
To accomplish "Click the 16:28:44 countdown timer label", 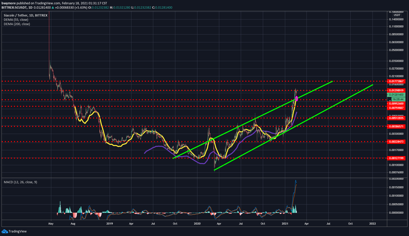I will 398,99.
